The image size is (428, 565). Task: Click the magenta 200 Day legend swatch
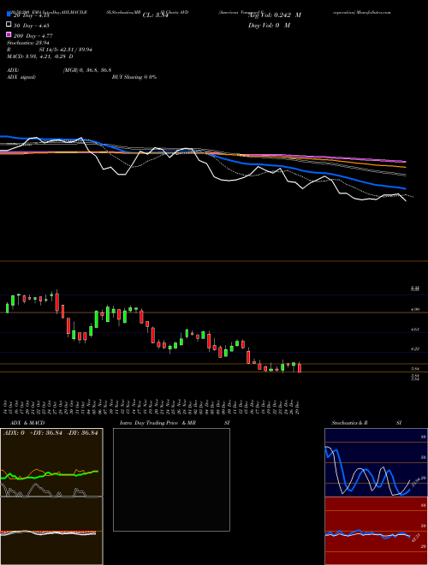9,35
